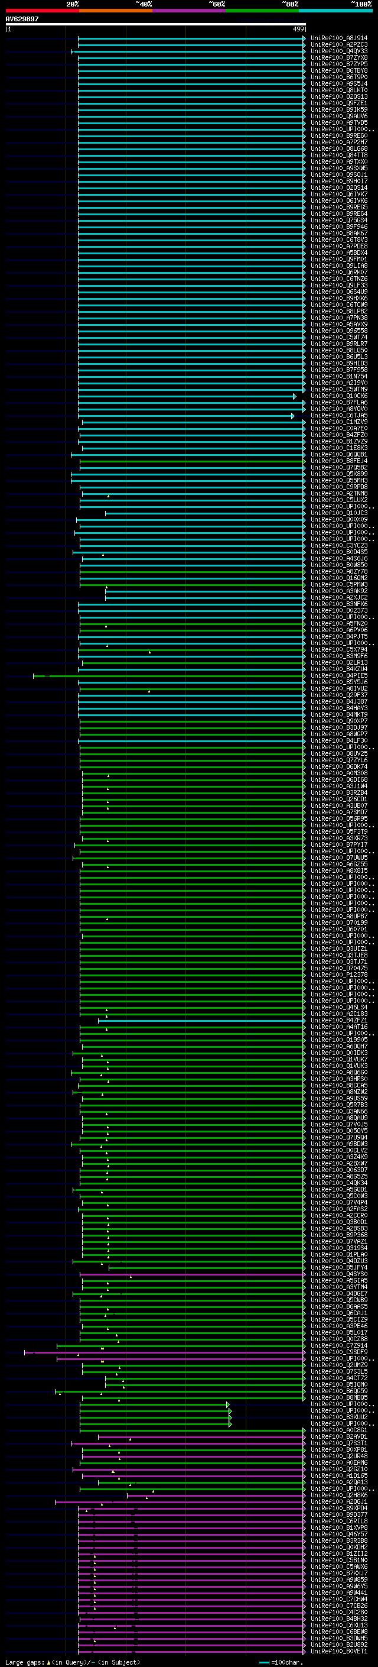Select the UniRef100_Q6CAJ1 label
378x1667 pixels.
tap(338, 1313)
